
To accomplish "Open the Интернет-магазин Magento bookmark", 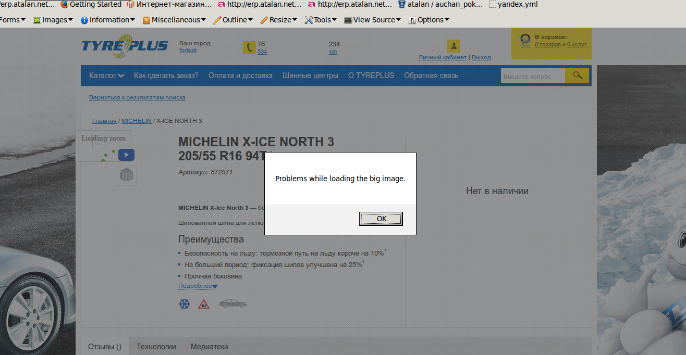I will [169, 4].
